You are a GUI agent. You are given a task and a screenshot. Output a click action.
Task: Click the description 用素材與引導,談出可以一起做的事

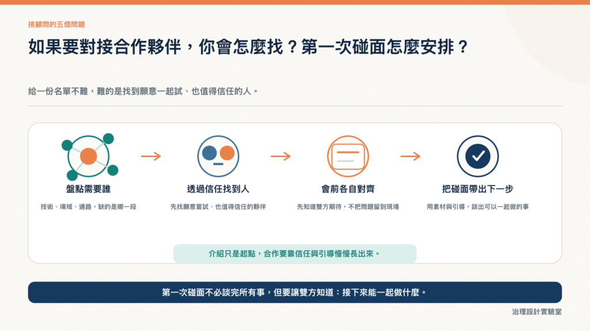click(478, 207)
